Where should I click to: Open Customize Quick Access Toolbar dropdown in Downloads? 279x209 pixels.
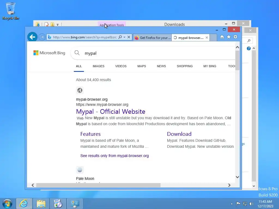tap(58, 25)
